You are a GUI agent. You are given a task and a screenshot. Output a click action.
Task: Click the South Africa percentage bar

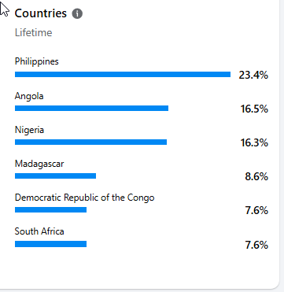50,244
